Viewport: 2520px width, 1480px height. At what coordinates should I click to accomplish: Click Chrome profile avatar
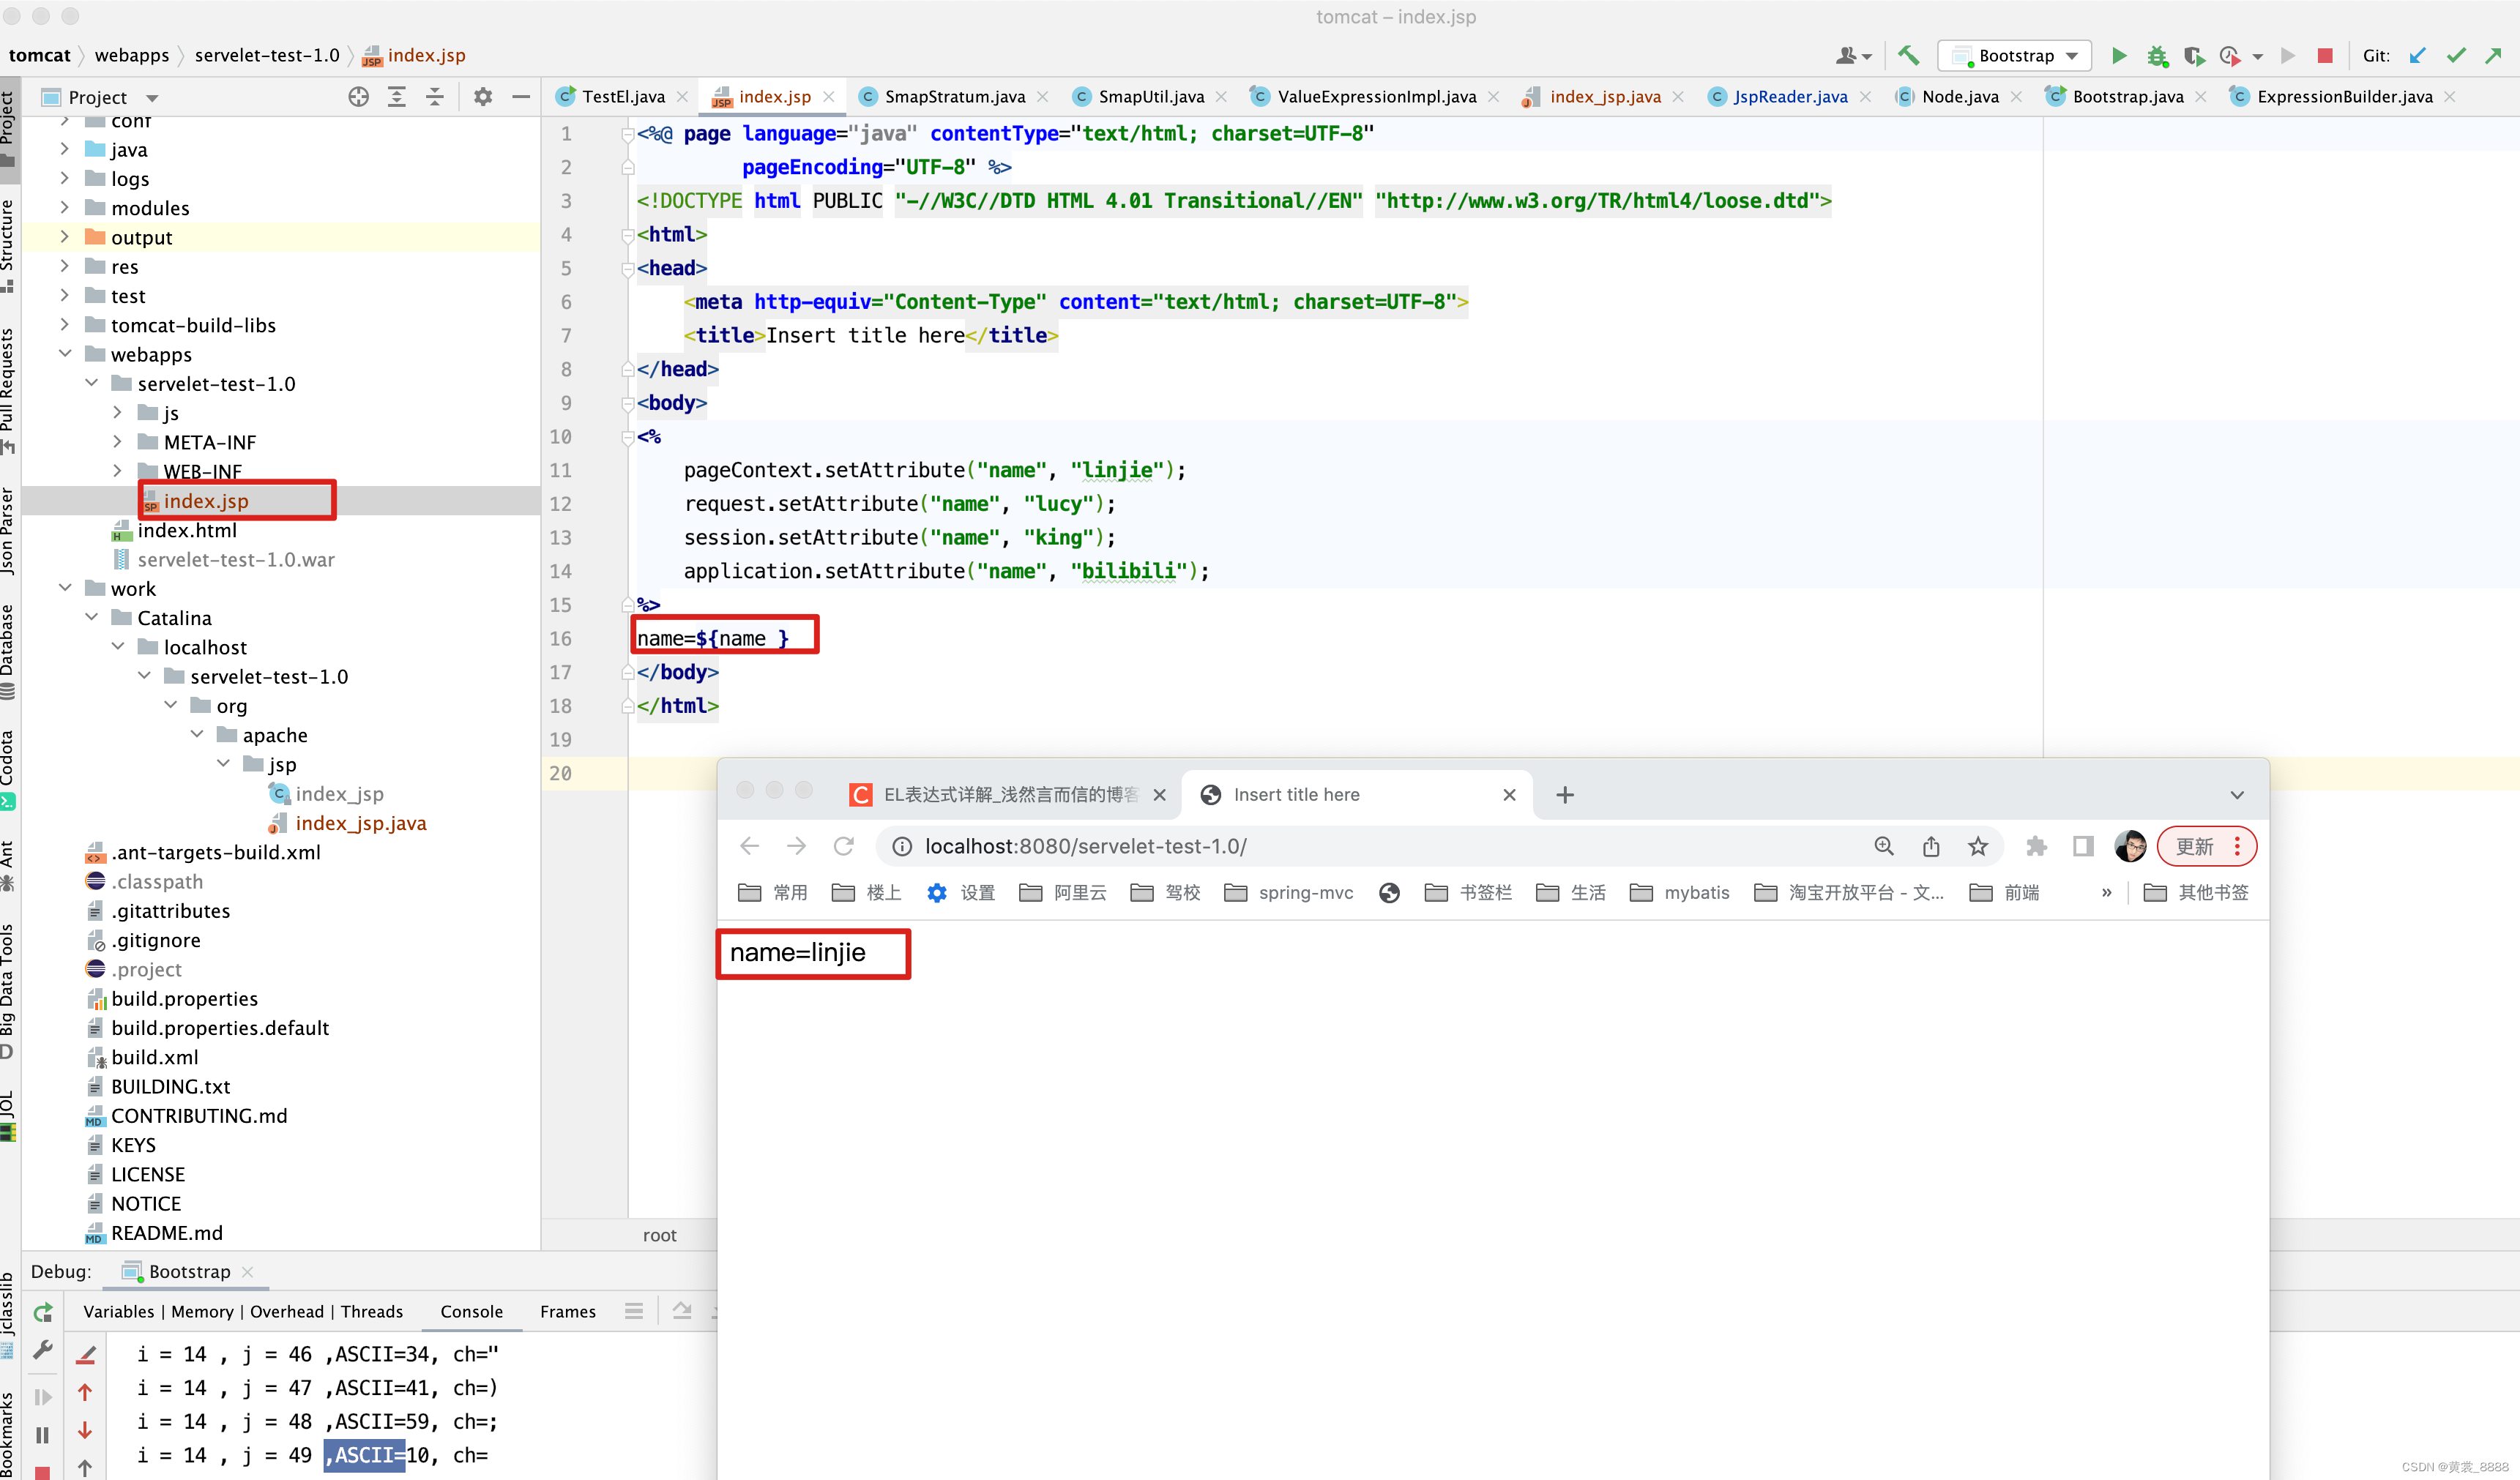[2129, 846]
